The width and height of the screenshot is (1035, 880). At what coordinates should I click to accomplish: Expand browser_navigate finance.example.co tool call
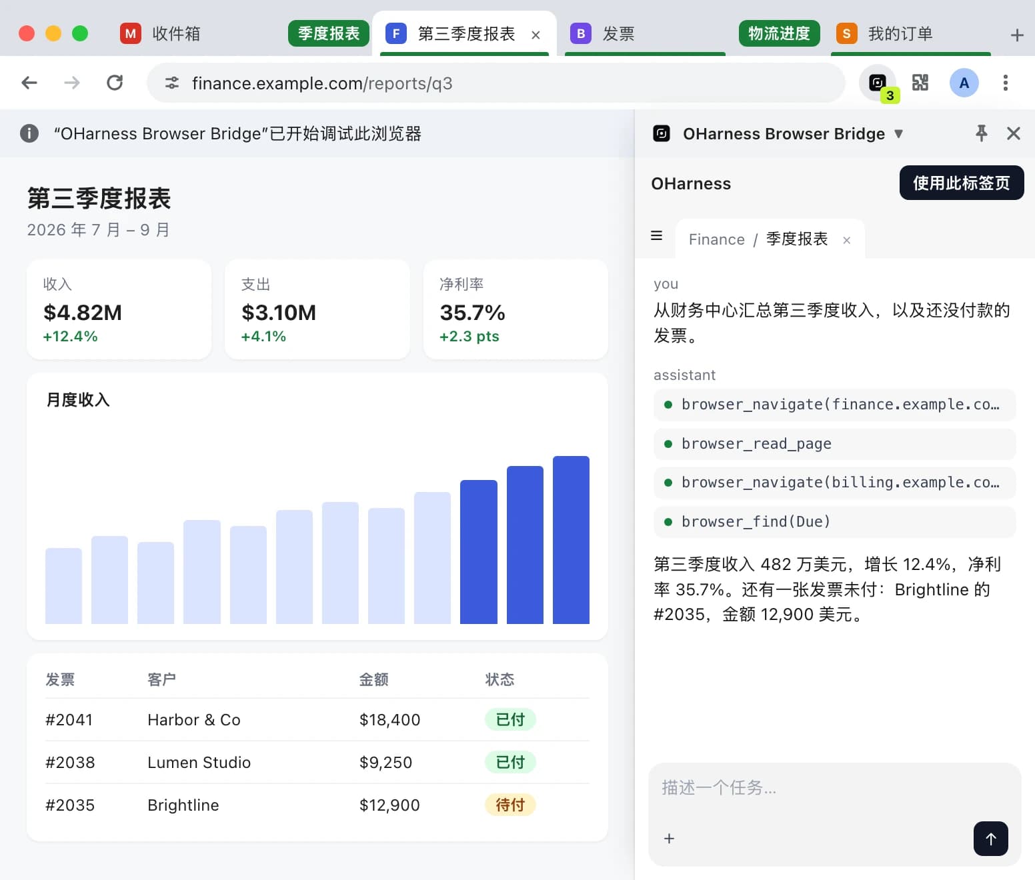click(834, 405)
